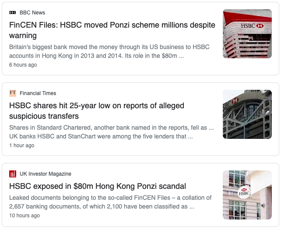Click the Financial Times FT favicon
The height and width of the screenshot is (230, 281).
[x=13, y=93]
